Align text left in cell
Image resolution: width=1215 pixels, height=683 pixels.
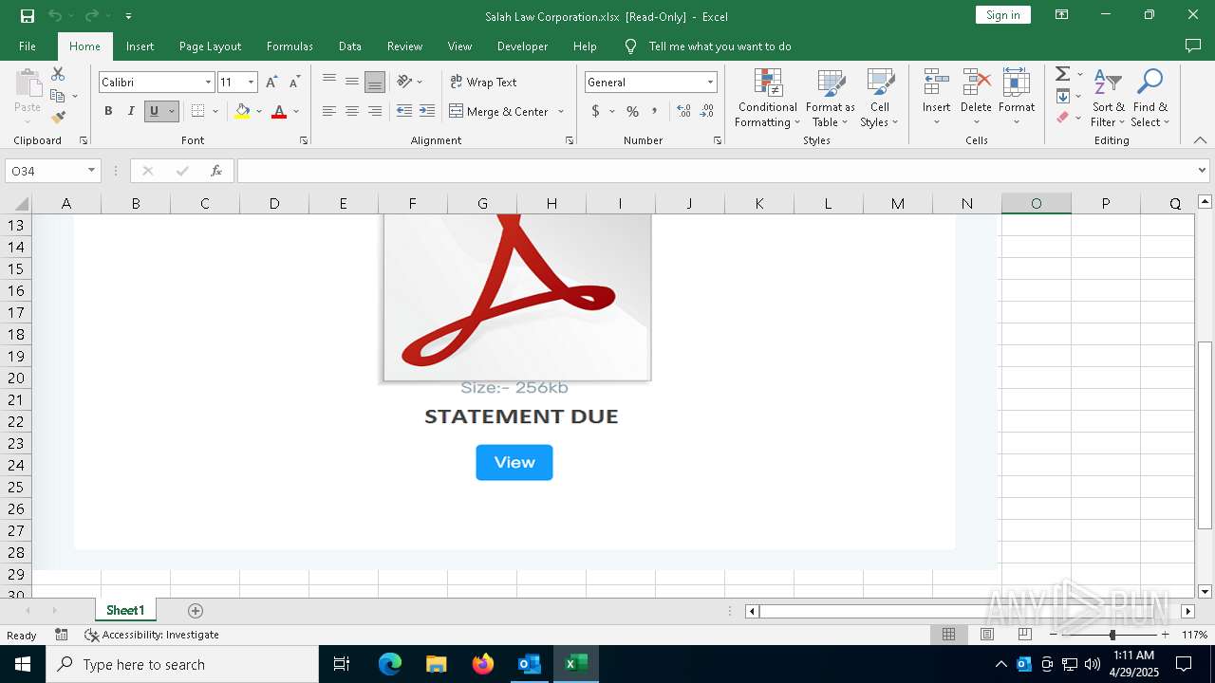click(x=329, y=111)
